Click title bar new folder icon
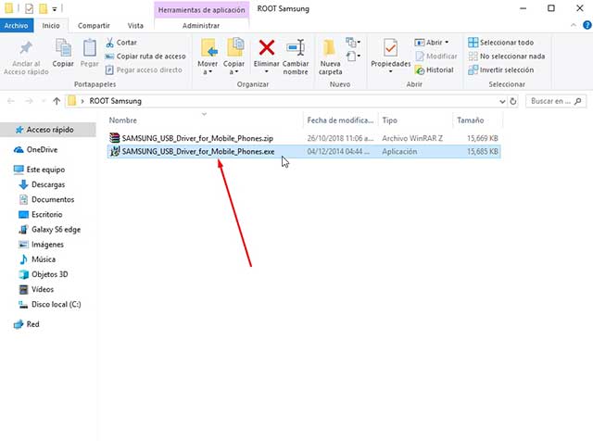The image size is (593, 441). pyautogui.click(x=44, y=8)
